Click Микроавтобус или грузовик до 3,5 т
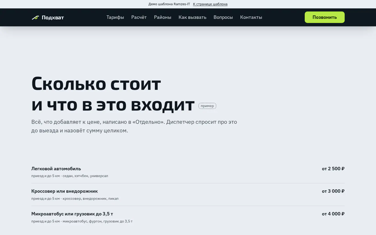Viewport: 376px width, 235px height. coord(72,214)
